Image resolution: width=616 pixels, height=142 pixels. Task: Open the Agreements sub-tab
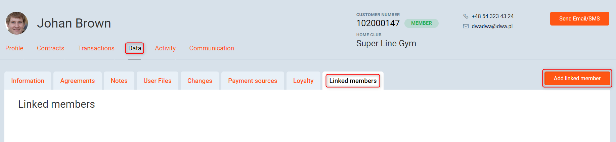click(77, 81)
